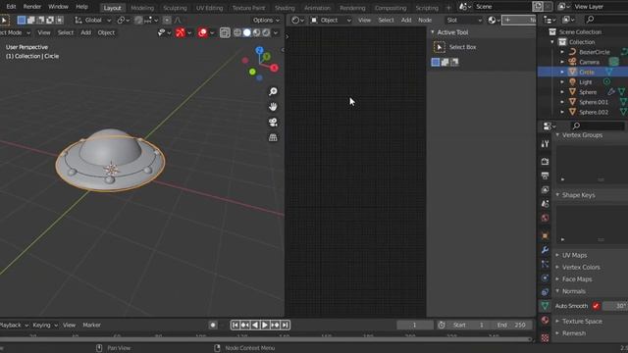The height and width of the screenshot is (353, 628).
Task: Play the animation in reverse
Action: [x=255, y=325]
